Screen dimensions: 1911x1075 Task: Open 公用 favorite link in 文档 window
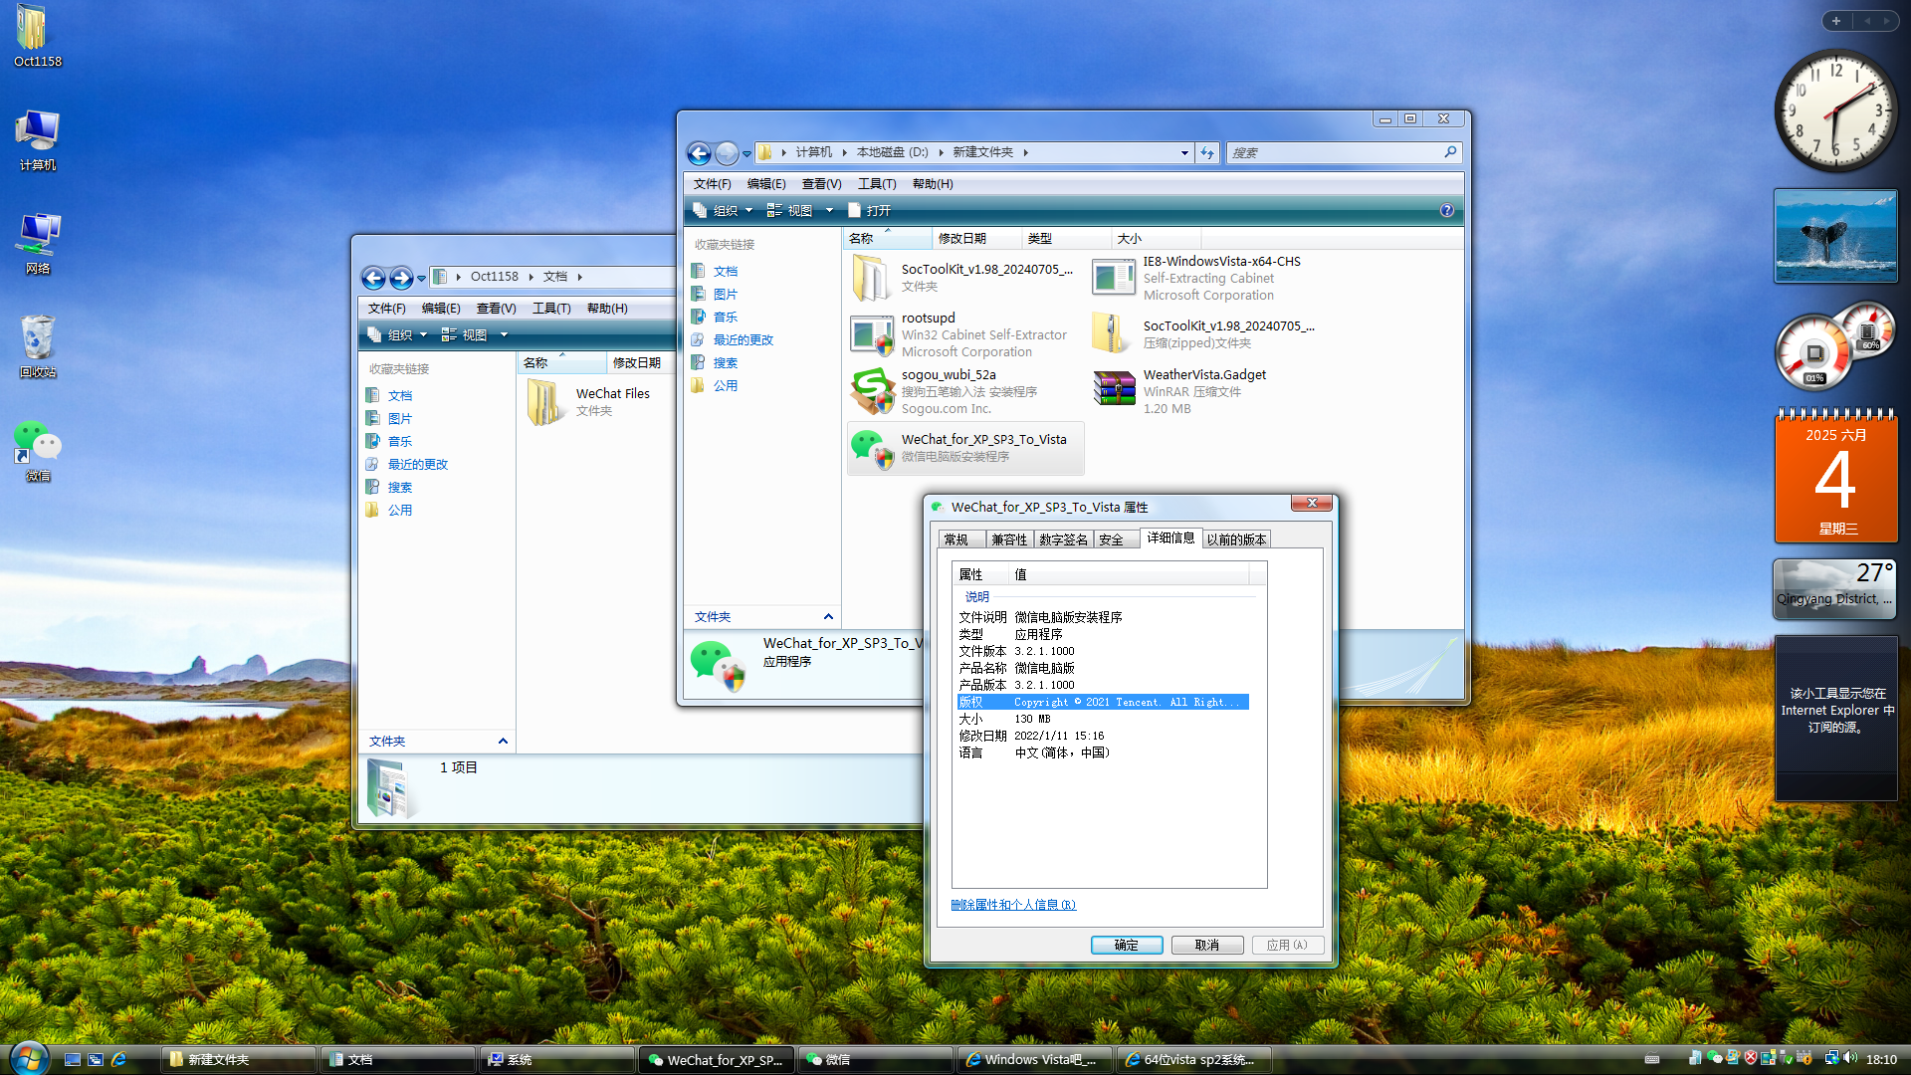coord(399,511)
